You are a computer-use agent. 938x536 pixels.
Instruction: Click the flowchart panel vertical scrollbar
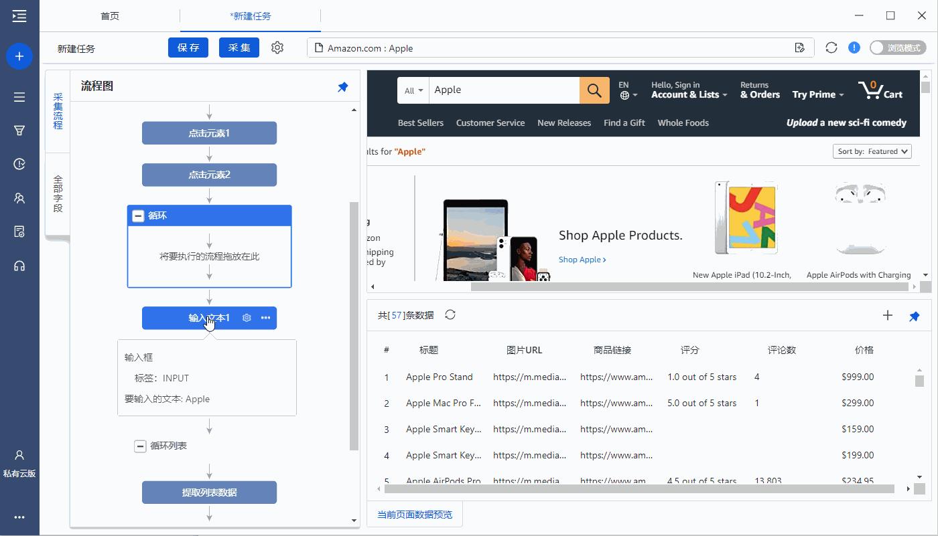[354, 326]
